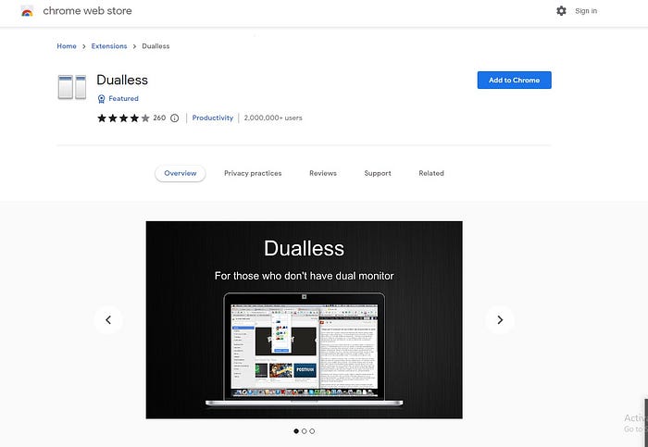The height and width of the screenshot is (447, 648).
Task: Click the Dualless extension icon
Action: [x=72, y=87]
